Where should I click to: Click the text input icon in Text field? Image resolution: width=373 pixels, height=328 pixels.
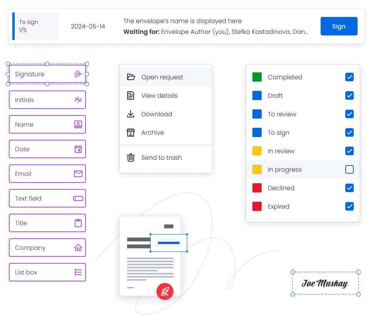pos(78,199)
